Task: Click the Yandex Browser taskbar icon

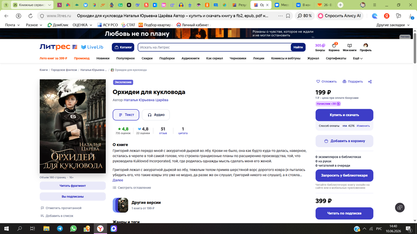Action: [100, 228]
